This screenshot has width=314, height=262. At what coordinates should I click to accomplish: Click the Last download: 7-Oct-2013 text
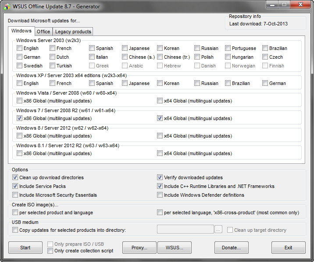tap(258, 24)
